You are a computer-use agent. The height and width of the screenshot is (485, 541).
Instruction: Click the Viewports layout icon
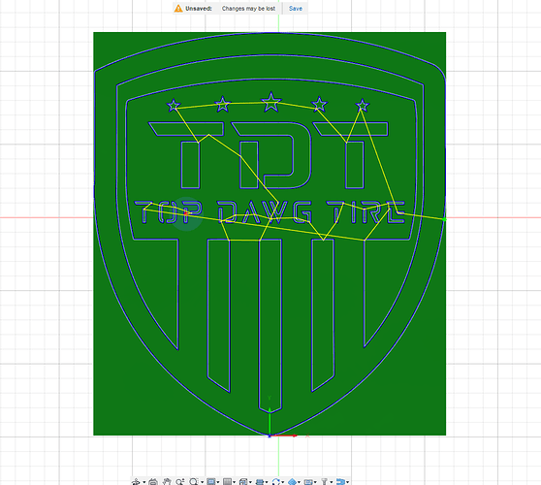(243, 482)
